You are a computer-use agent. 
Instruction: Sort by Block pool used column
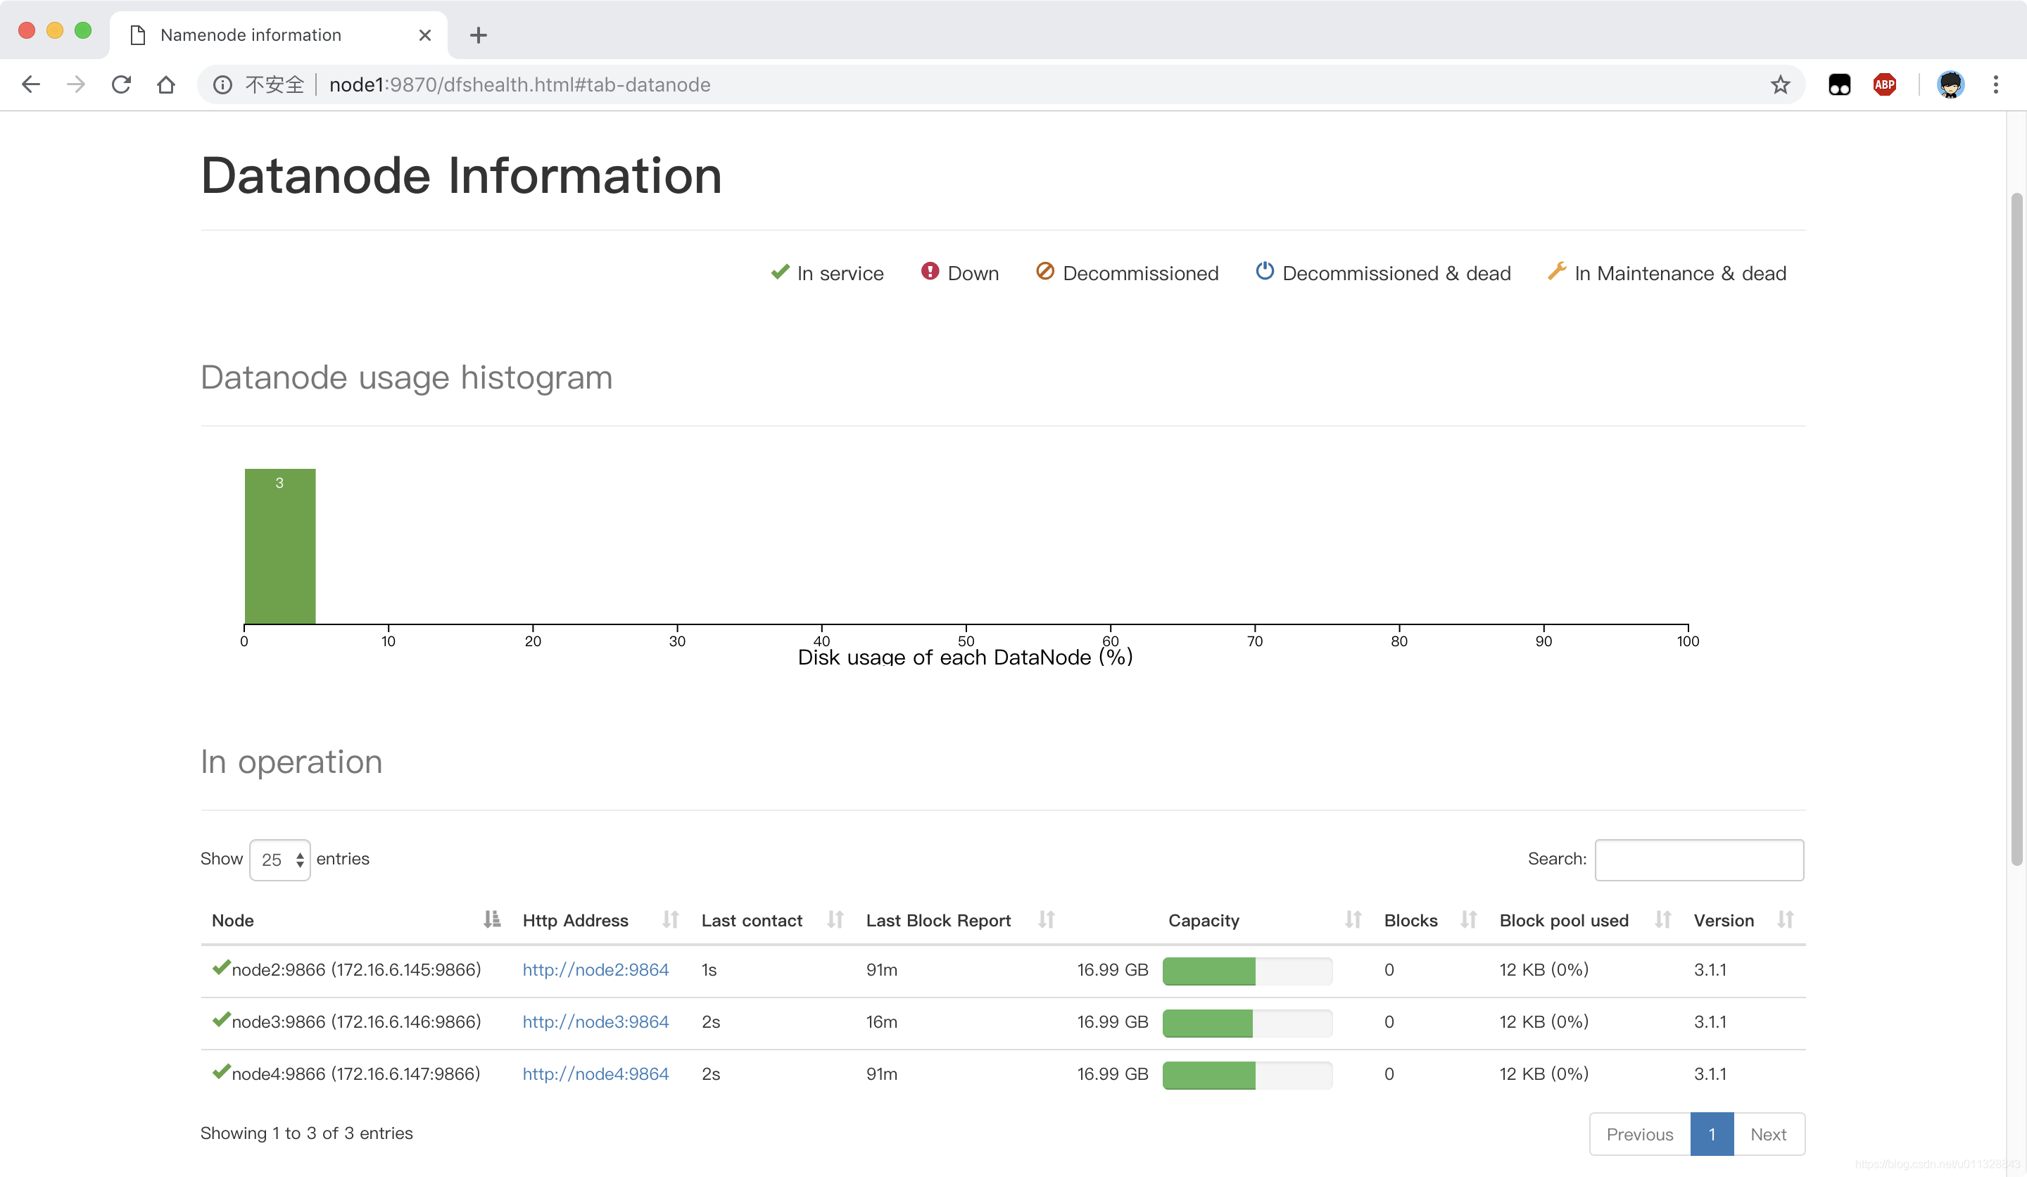pos(1662,919)
